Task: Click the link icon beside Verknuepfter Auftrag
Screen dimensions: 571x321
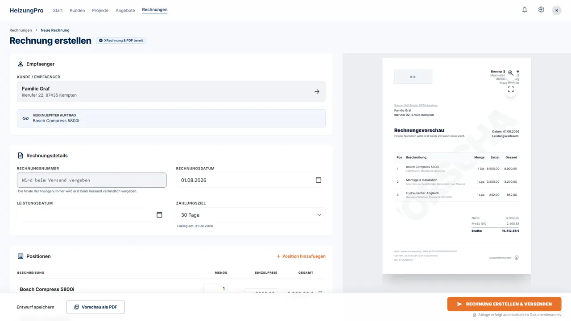Action: pos(25,118)
